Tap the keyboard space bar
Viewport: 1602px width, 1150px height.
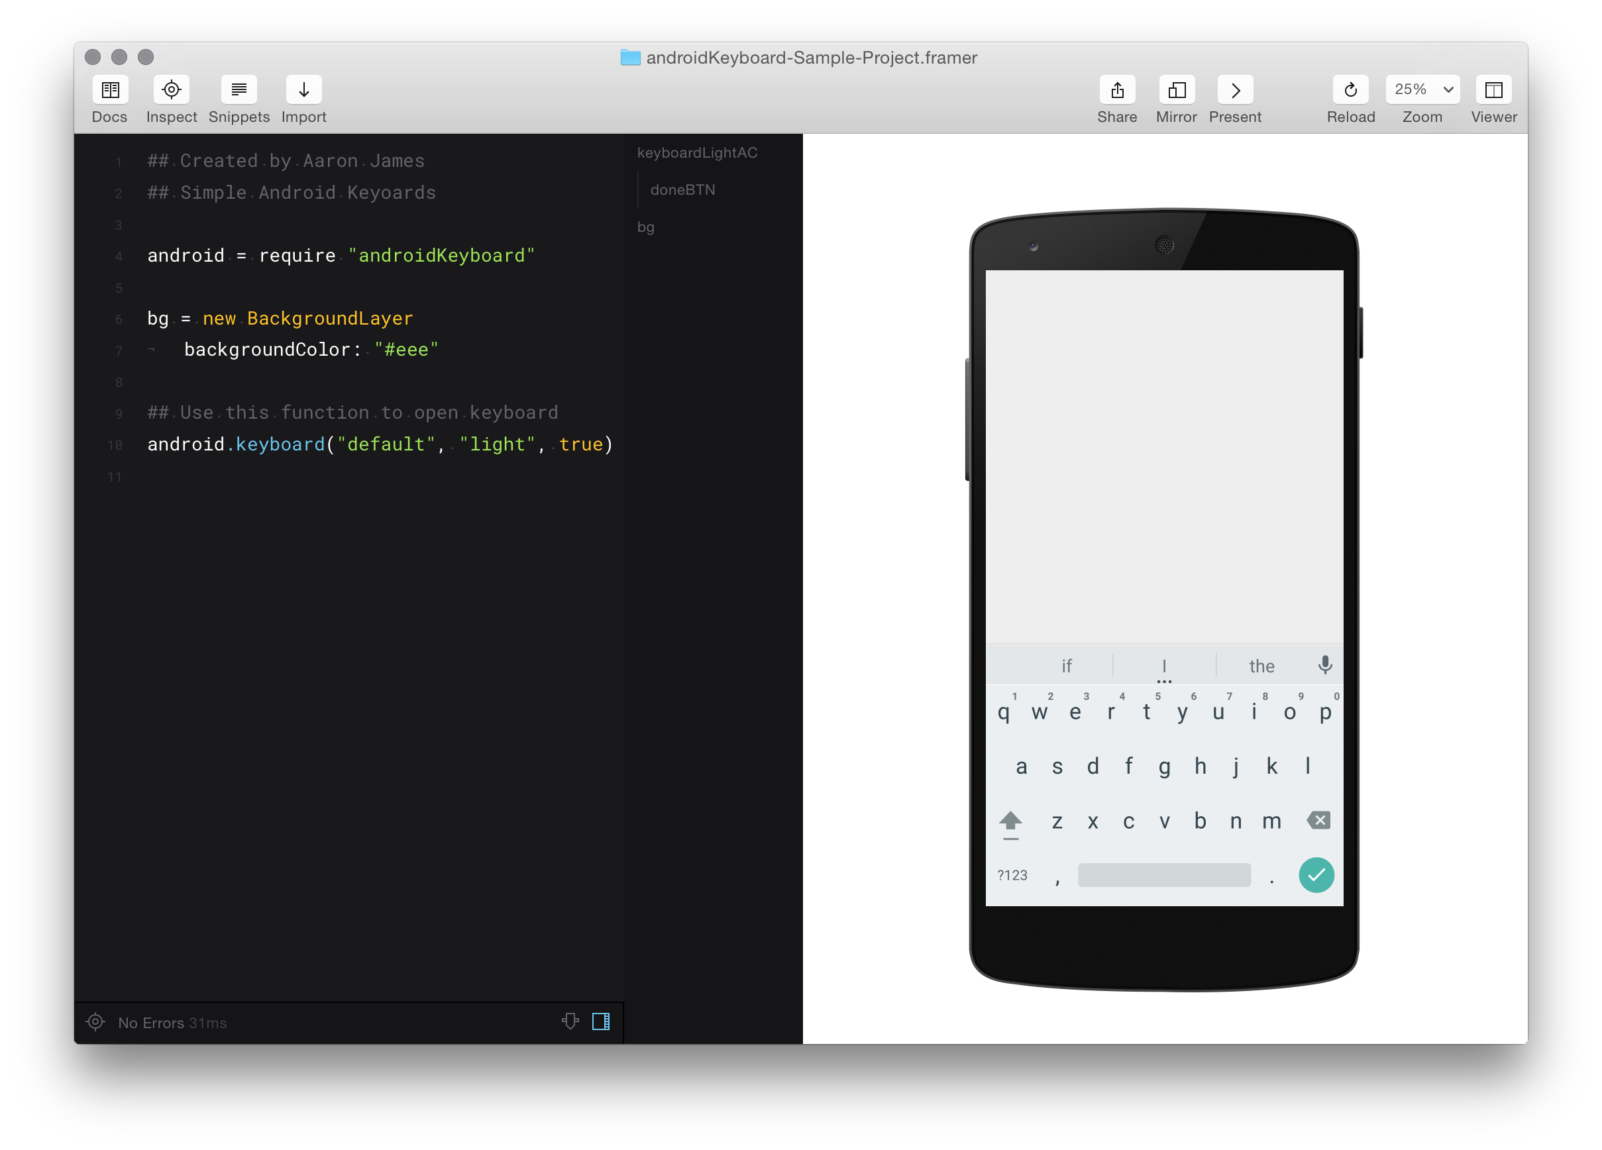[1164, 875]
